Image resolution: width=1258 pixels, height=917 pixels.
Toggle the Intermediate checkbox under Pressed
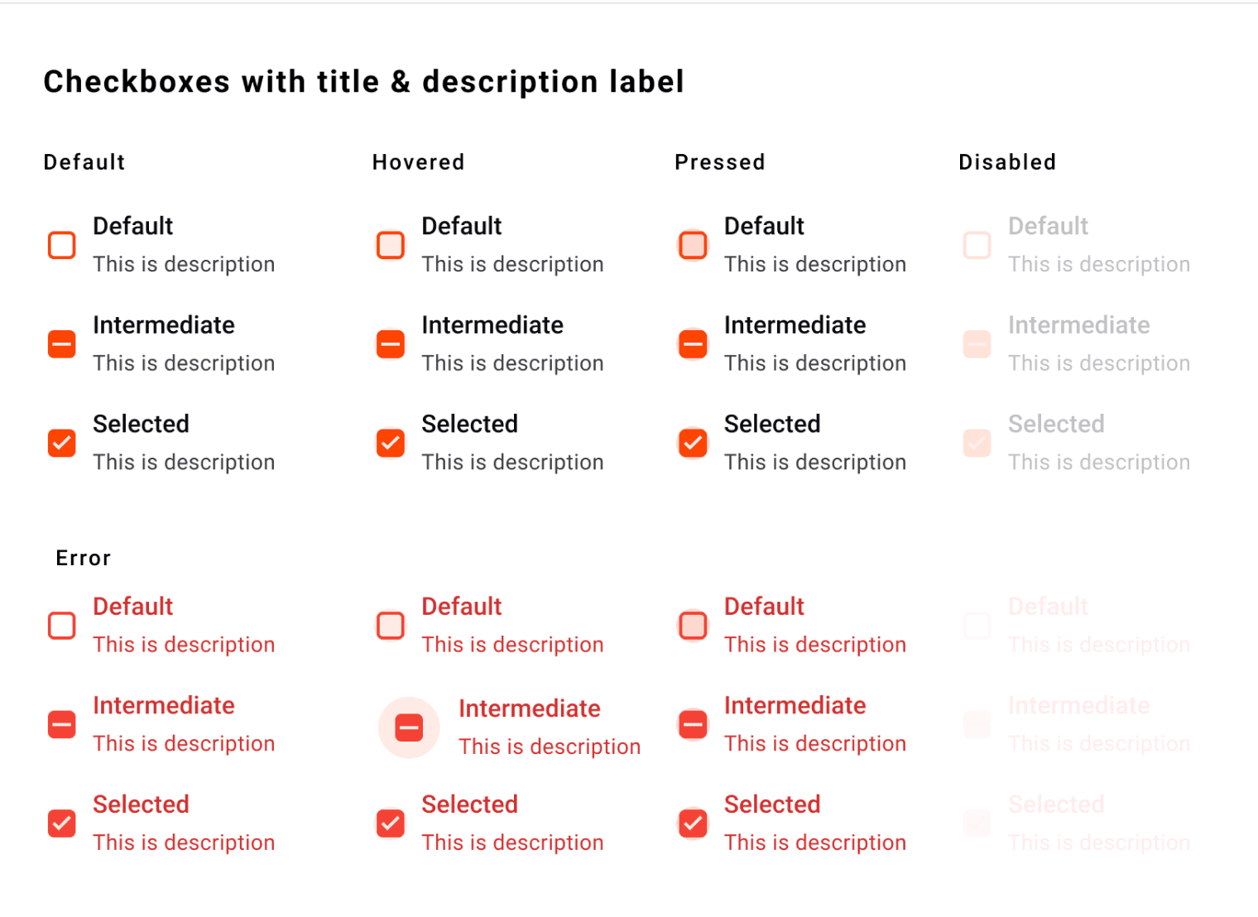694,344
